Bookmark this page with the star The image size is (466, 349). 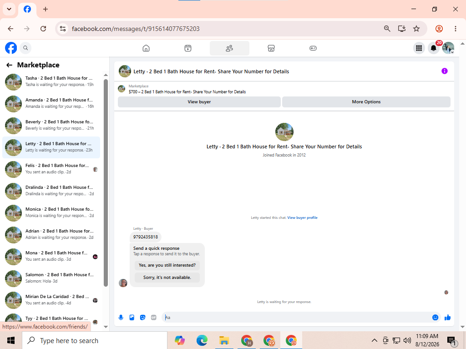[416, 29]
